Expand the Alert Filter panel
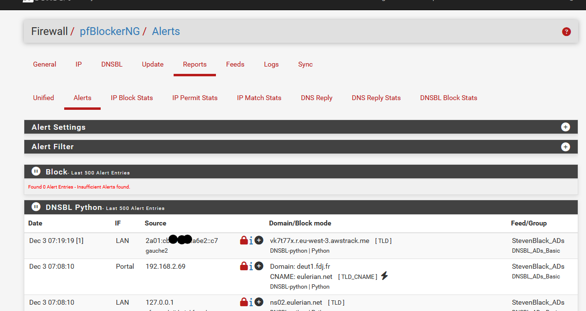The width and height of the screenshot is (586, 311). (565, 147)
